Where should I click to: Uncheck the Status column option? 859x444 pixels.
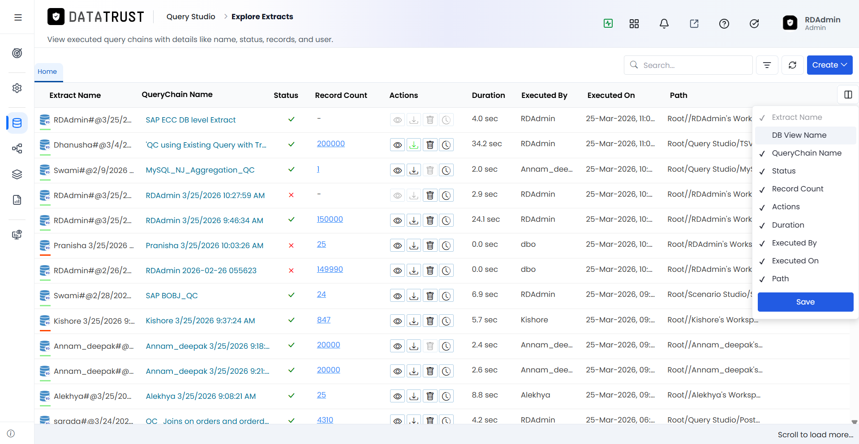[805, 171]
